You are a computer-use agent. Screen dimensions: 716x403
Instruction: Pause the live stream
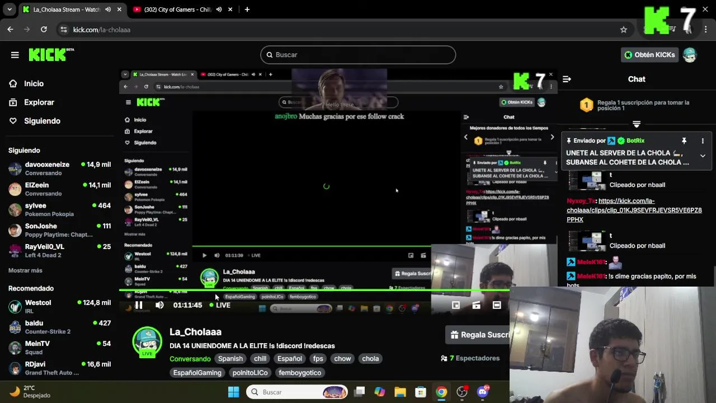coord(139,305)
